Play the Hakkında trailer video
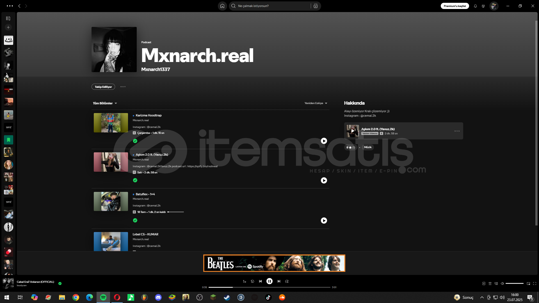The image size is (539, 303). 353,131
